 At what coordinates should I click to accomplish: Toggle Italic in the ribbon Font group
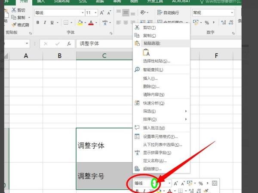(45, 22)
